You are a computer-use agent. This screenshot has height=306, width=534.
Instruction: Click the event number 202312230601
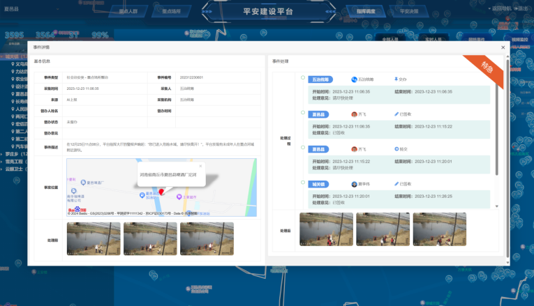pyautogui.click(x=191, y=77)
